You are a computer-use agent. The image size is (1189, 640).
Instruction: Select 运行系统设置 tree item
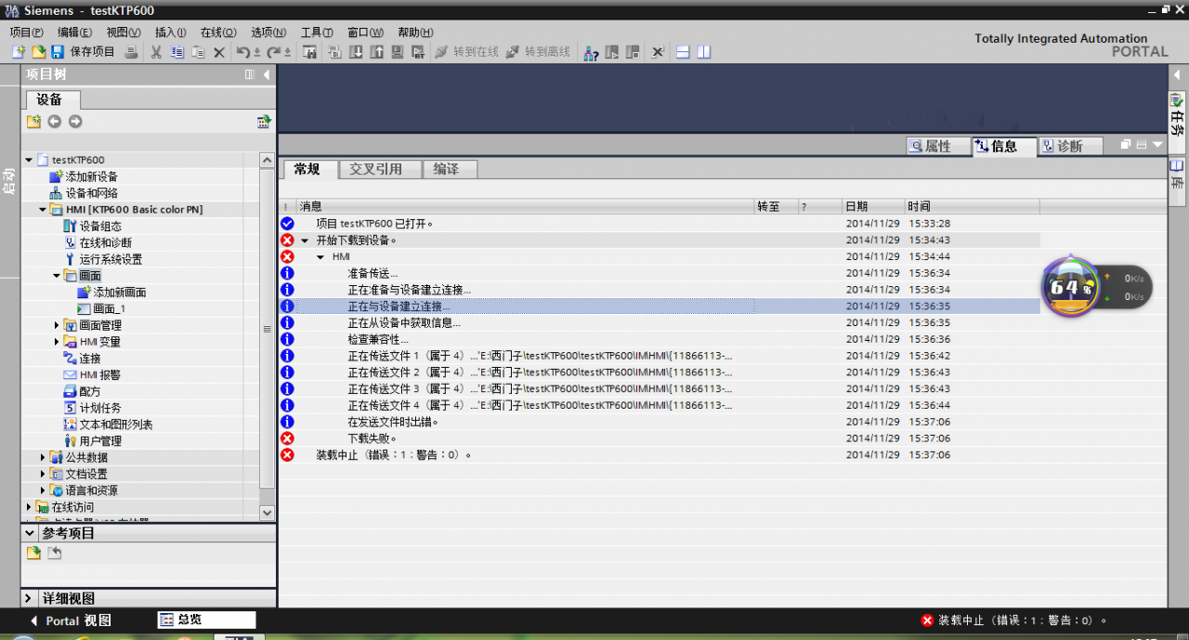coord(111,259)
